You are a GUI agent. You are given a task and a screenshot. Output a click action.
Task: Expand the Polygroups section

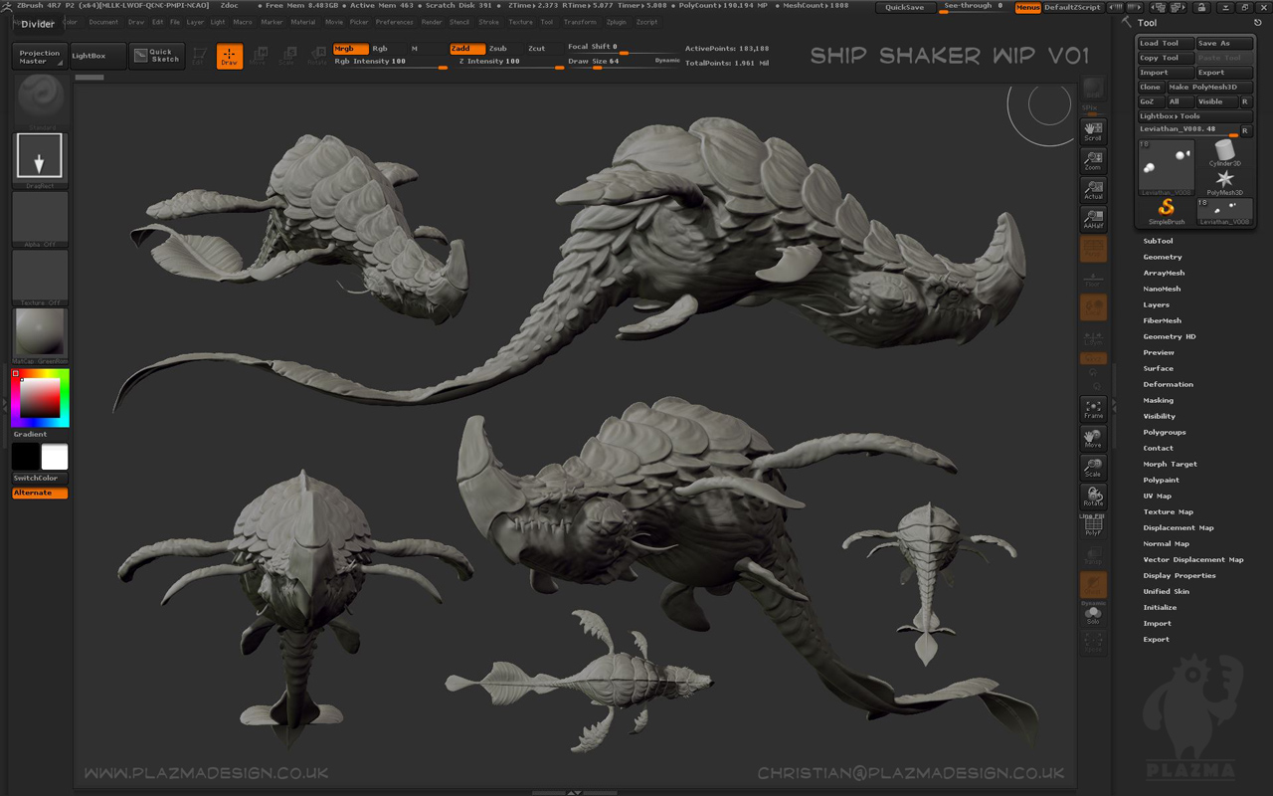tap(1165, 432)
